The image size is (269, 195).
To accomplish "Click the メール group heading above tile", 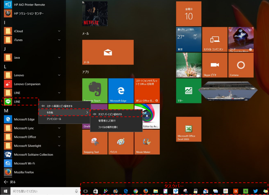I will (x=85, y=34).
